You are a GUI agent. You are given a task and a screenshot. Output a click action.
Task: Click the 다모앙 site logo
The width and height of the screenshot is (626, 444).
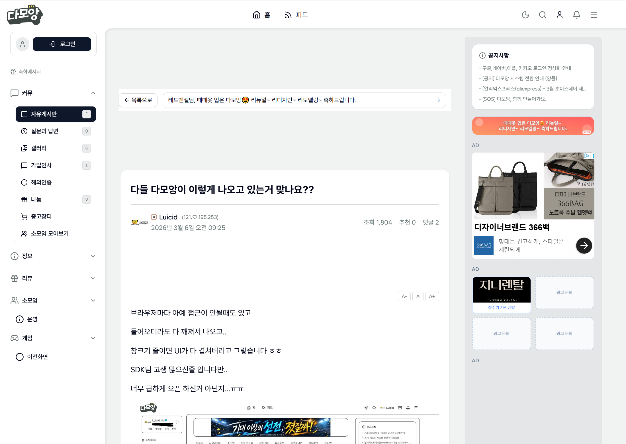point(24,15)
